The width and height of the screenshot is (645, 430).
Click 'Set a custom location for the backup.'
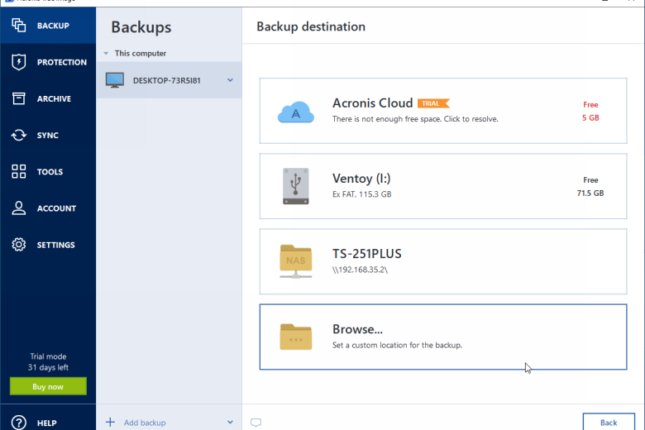[398, 345]
